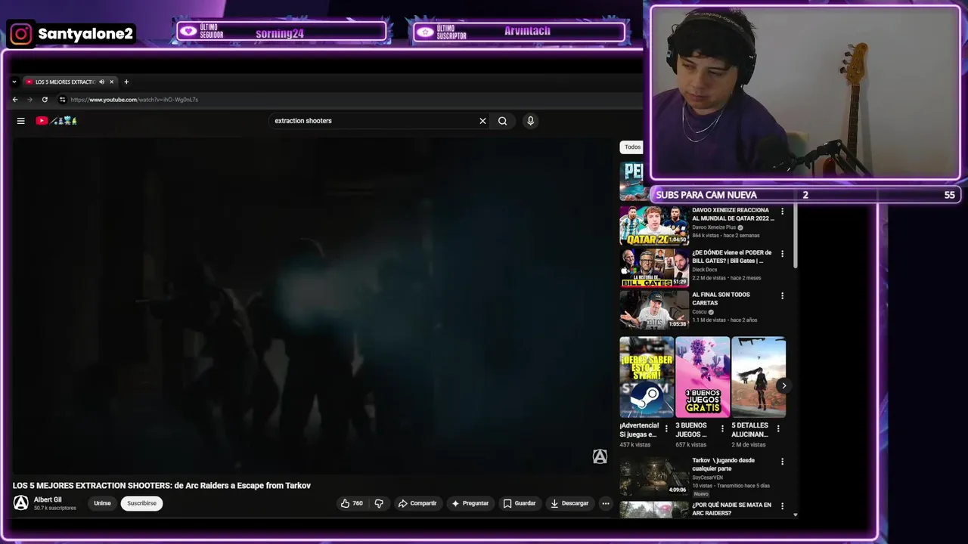Screen dimensions: 968x544
Task: Open the Davoo Xeneize Plus channel link
Action: 714,227
